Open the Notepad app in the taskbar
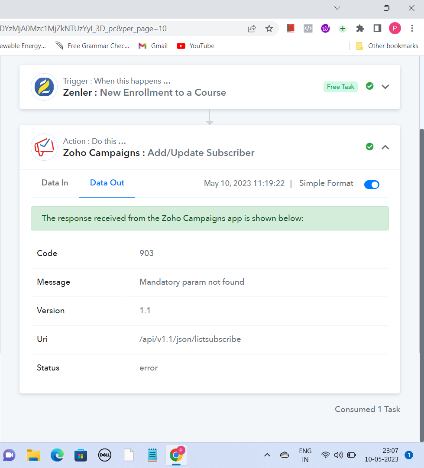Screen dimensions: 424x468 click(152, 455)
